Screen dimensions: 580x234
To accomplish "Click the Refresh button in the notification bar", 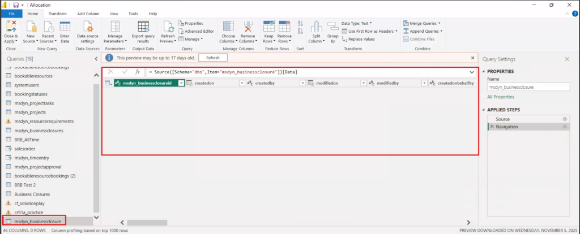I will [x=212, y=58].
